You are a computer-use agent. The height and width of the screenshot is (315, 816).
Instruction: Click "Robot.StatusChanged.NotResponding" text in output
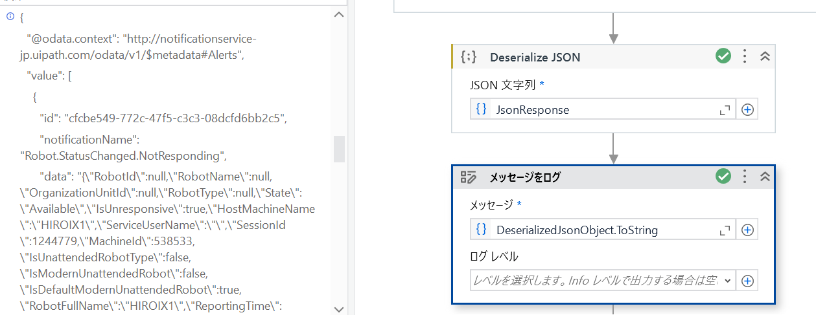pos(123,155)
